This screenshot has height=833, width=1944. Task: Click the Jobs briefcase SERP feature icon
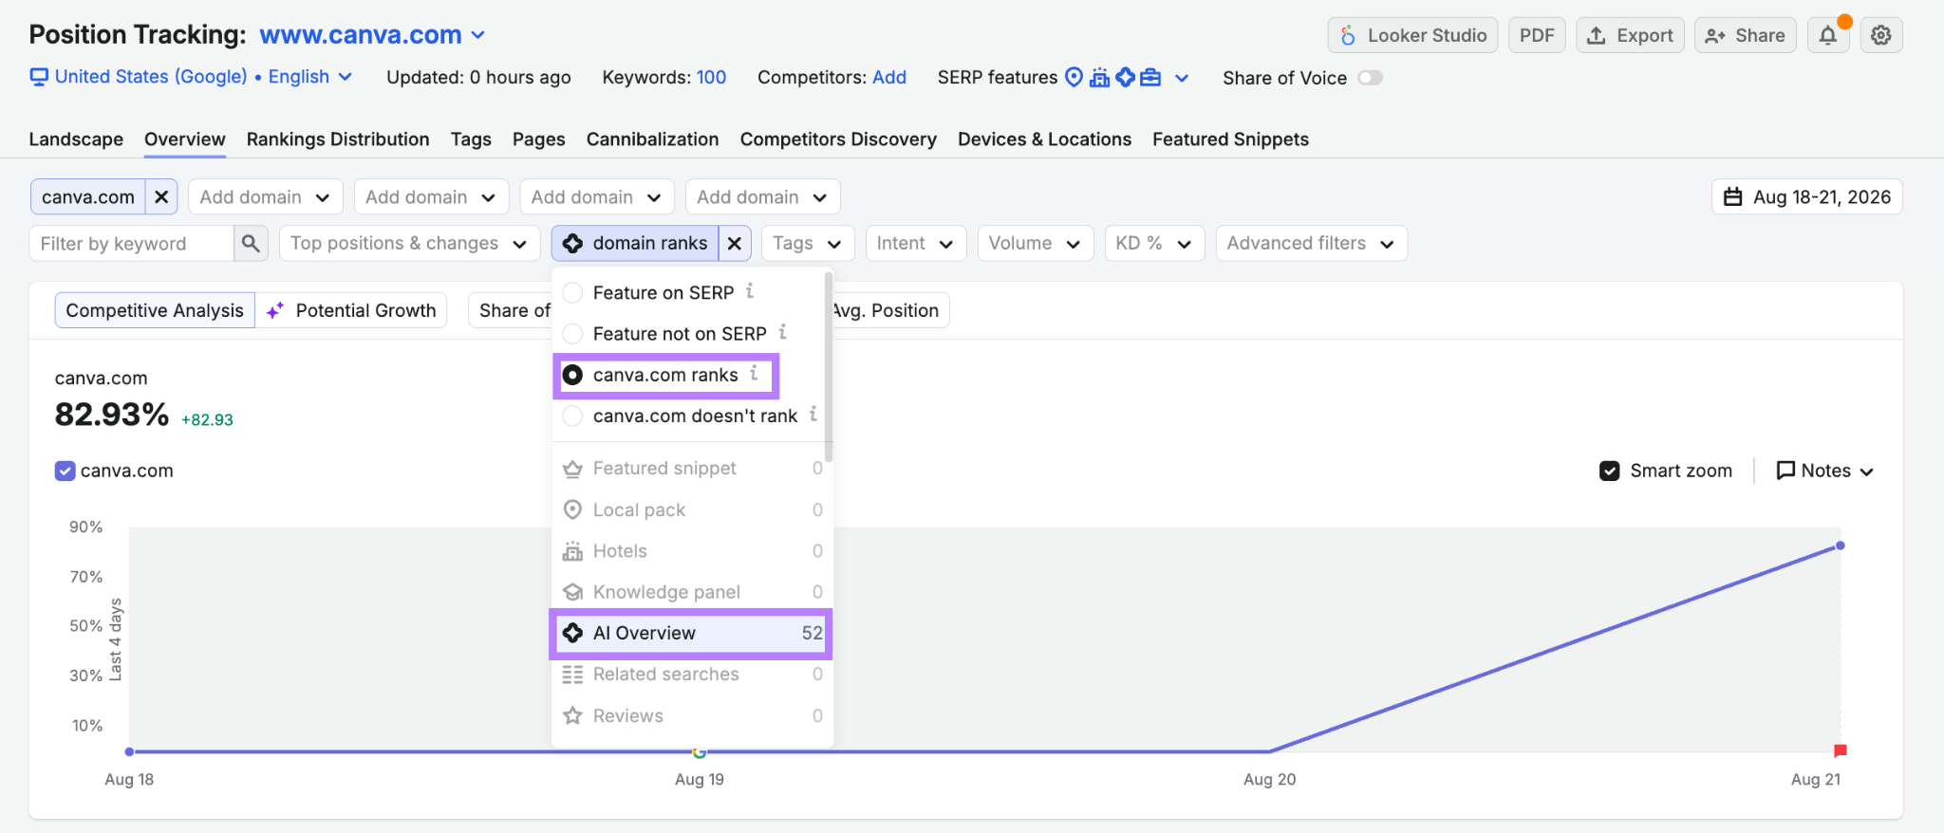click(1150, 78)
